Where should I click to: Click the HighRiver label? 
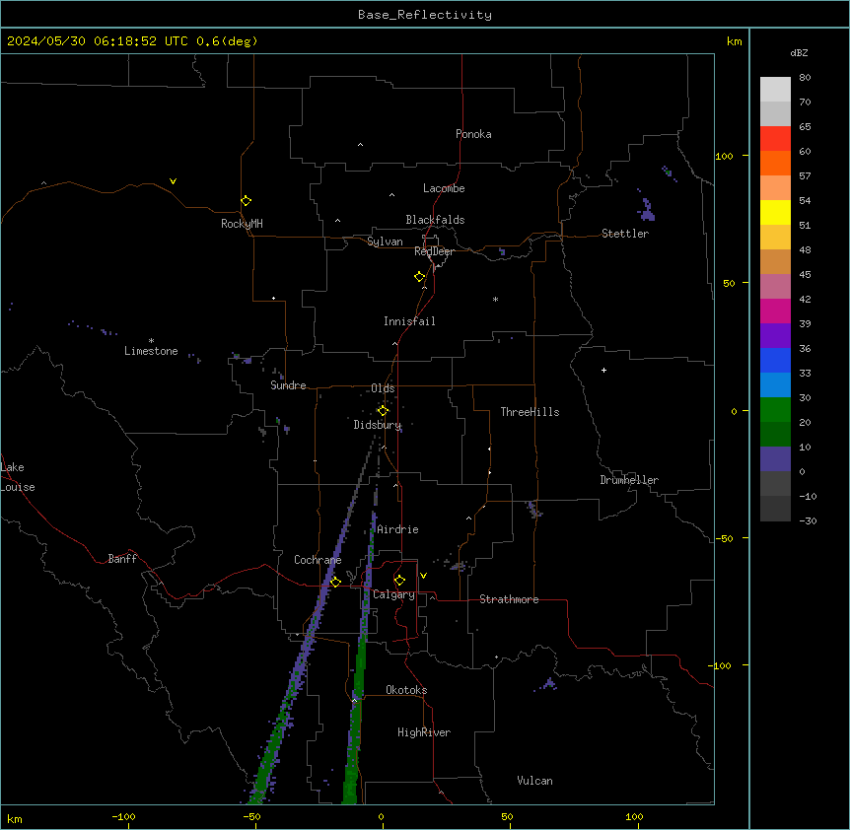[424, 732]
